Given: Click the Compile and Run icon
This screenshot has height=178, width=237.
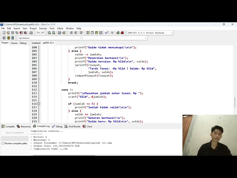Looking at the screenshot, I should (96, 33).
